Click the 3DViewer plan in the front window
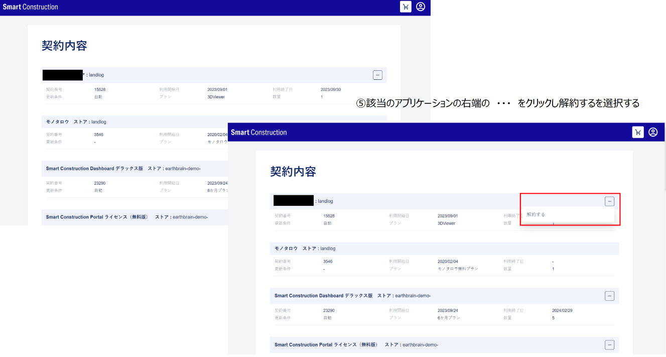666x357 pixels. [x=446, y=223]
